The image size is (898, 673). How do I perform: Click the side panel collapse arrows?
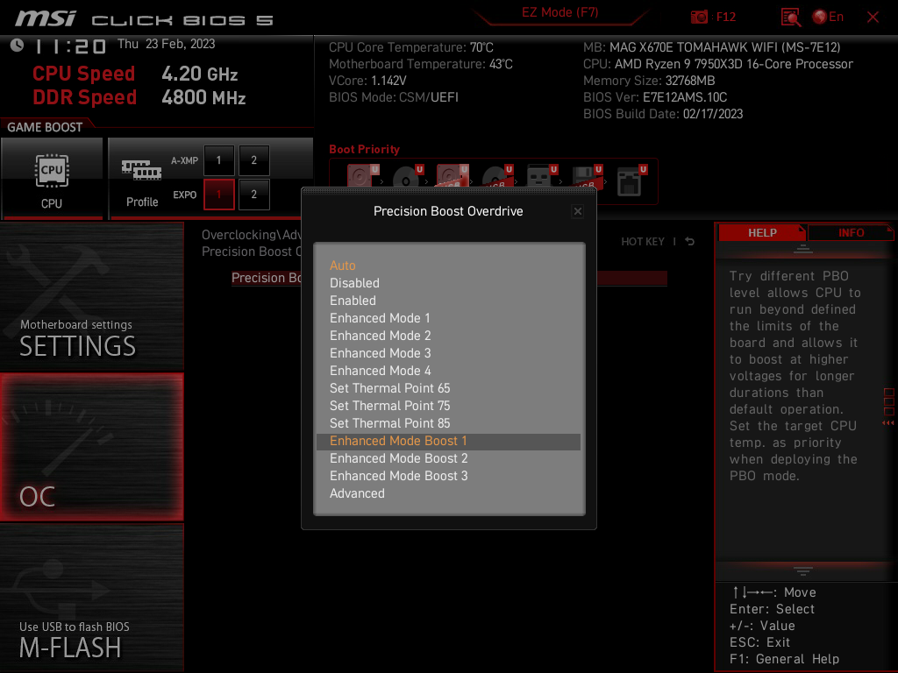pos(888,423)
